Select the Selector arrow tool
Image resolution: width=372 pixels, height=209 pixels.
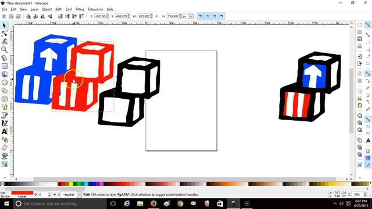(x=4, y=26)
